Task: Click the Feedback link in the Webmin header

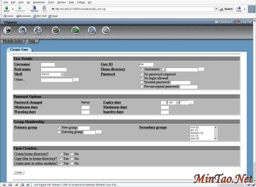Action: coord(224,22)
